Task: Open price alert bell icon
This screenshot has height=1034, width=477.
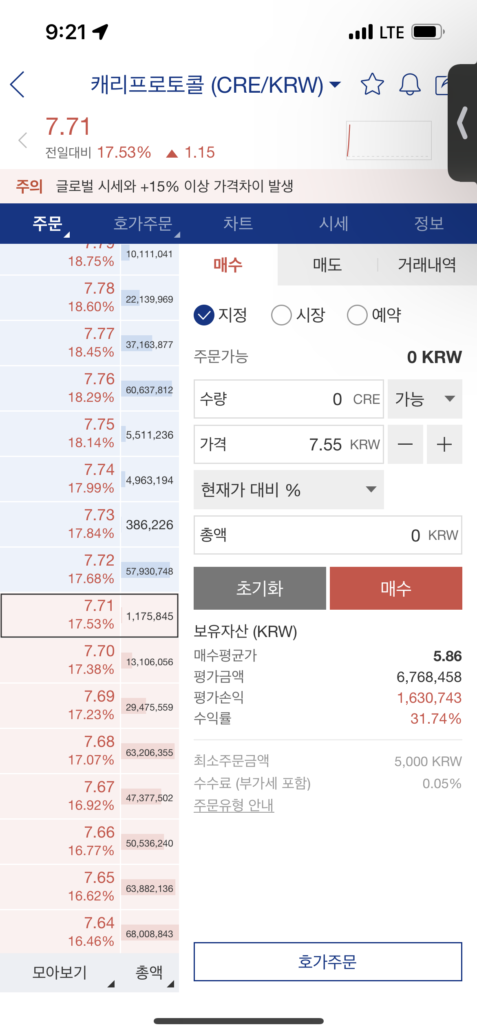Action: [410, 84]
